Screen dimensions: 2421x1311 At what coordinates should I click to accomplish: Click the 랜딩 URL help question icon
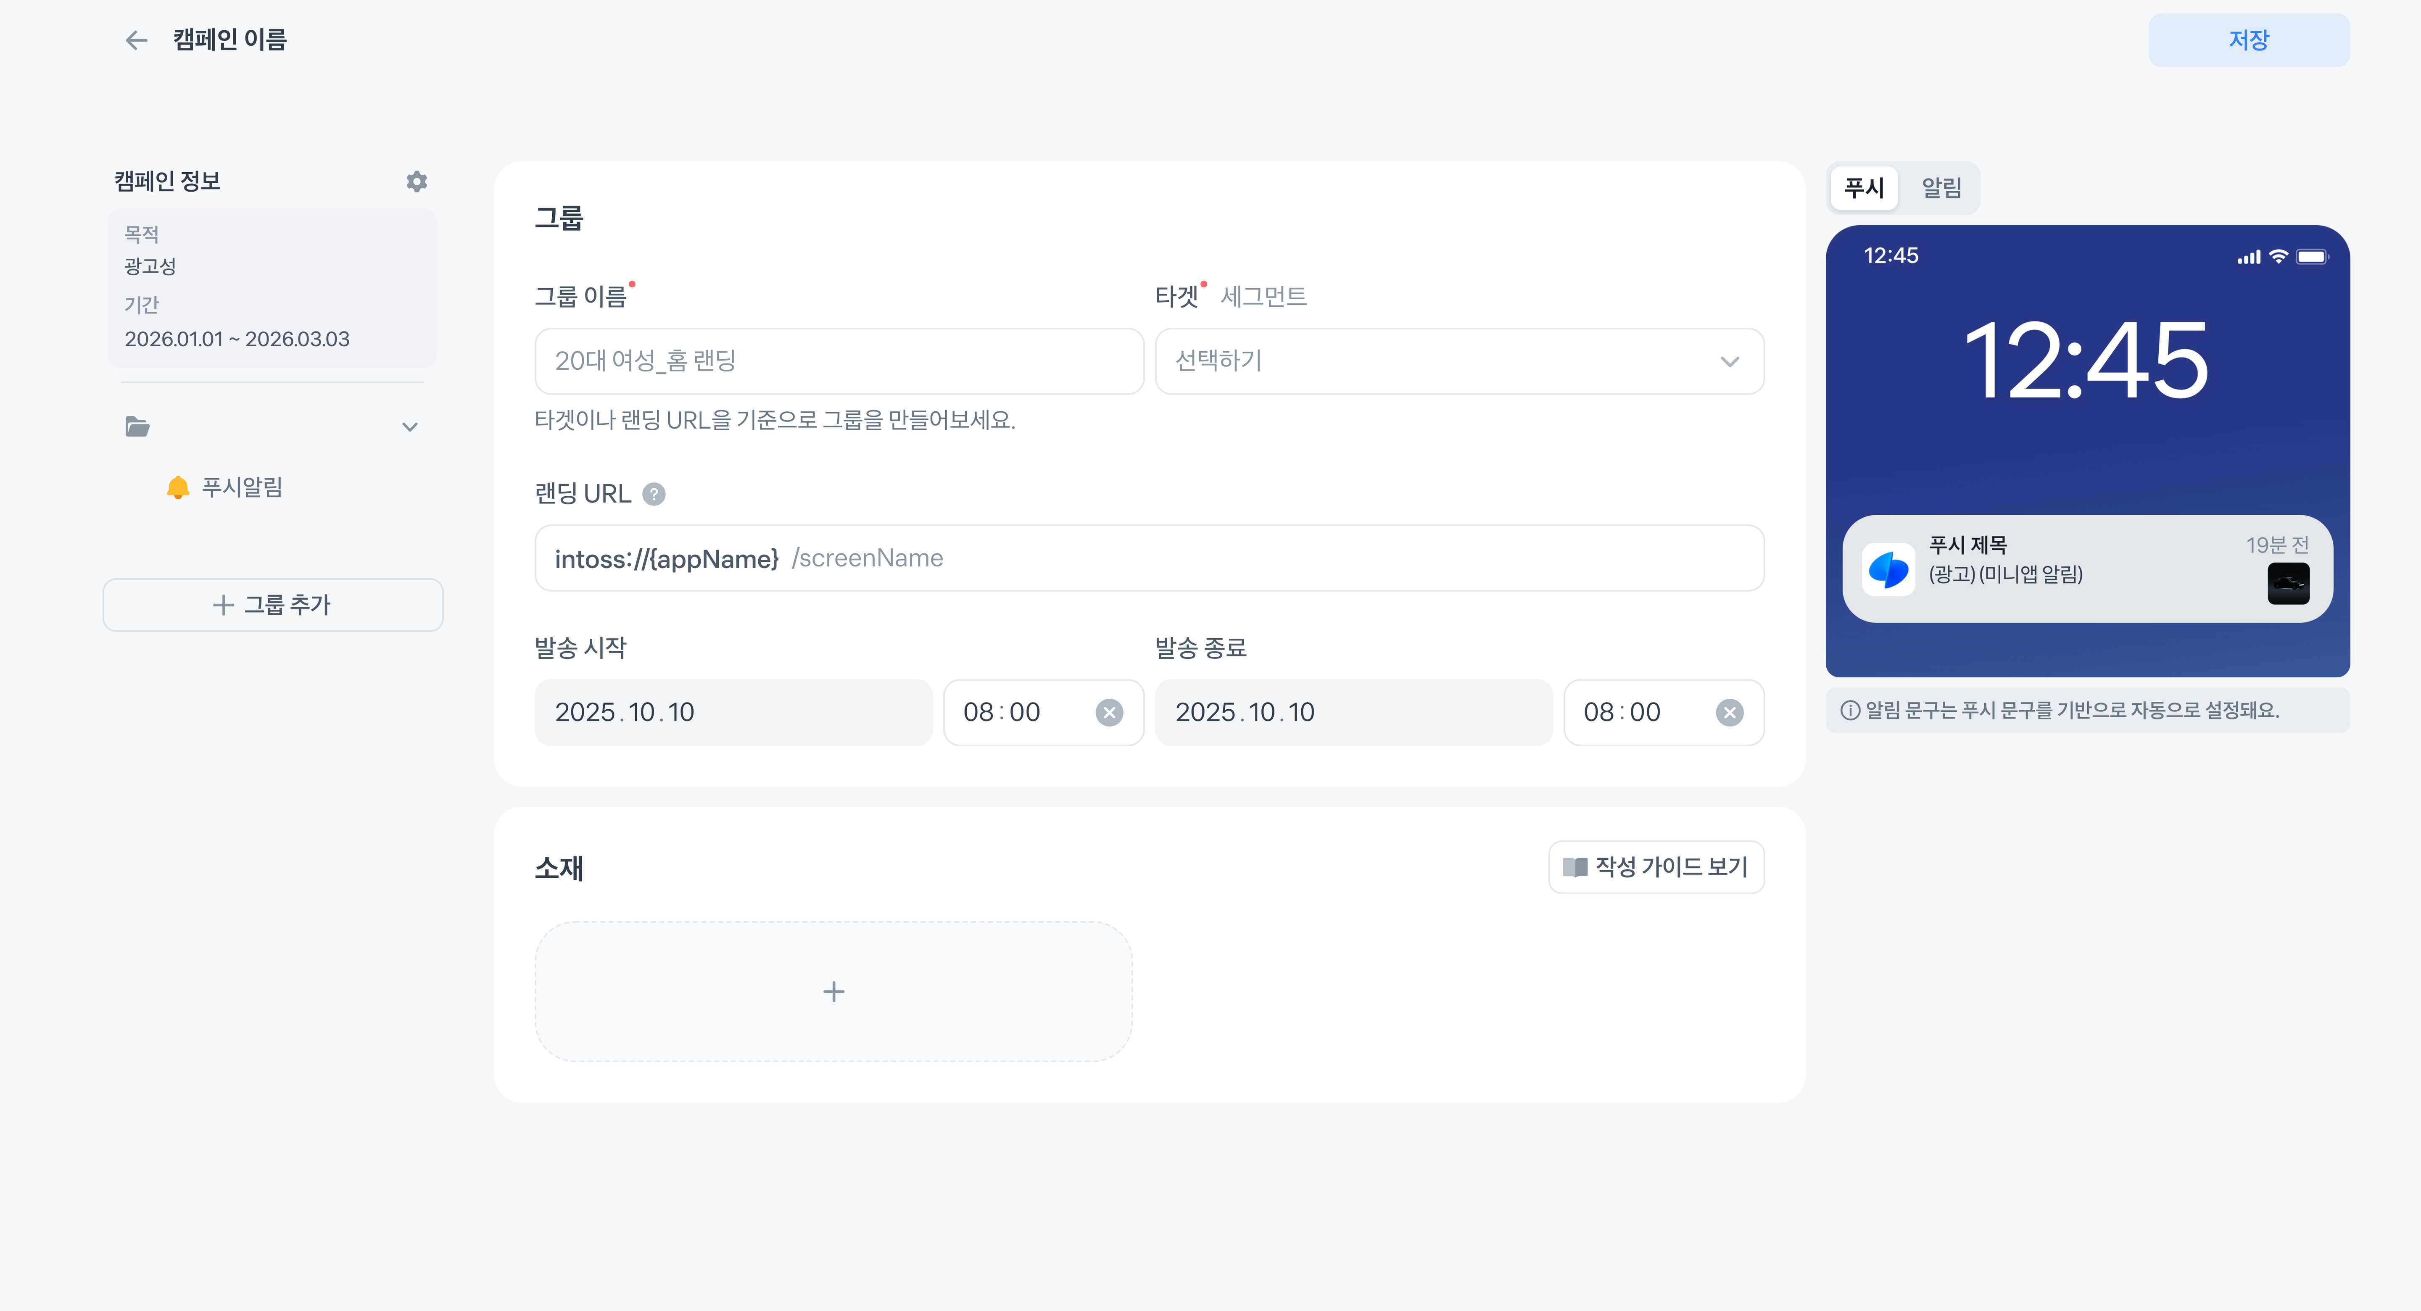[x=654, y=494]
